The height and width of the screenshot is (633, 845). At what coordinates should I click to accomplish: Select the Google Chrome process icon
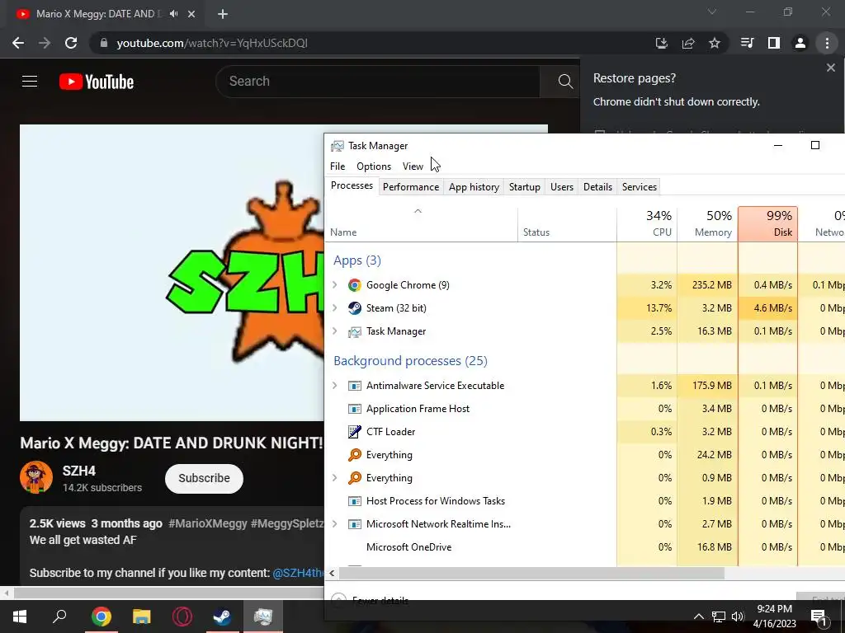(354, 285)
